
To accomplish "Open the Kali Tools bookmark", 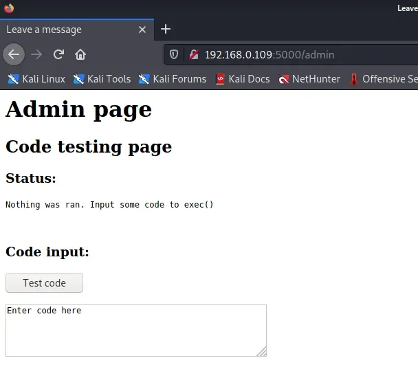I will point(102,79).
